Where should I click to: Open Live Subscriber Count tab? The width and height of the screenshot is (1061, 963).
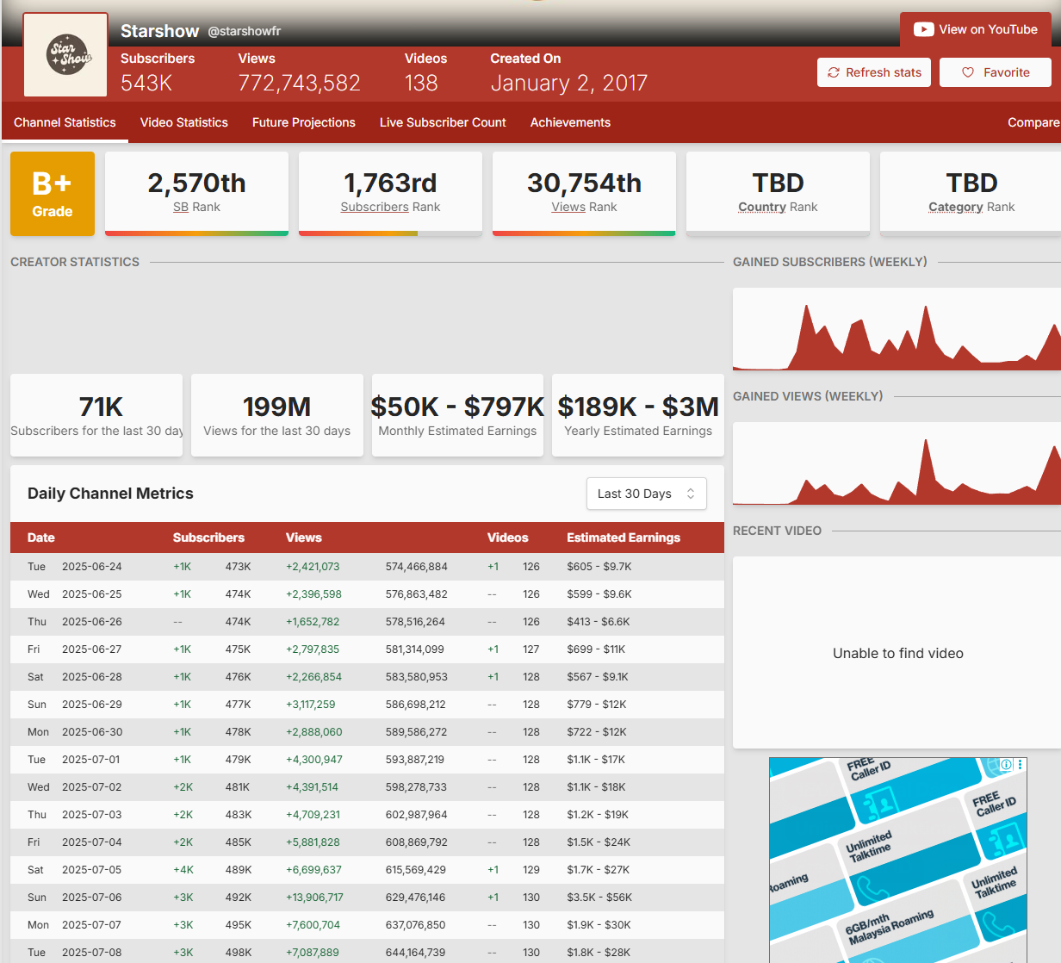tap(443, 122)
